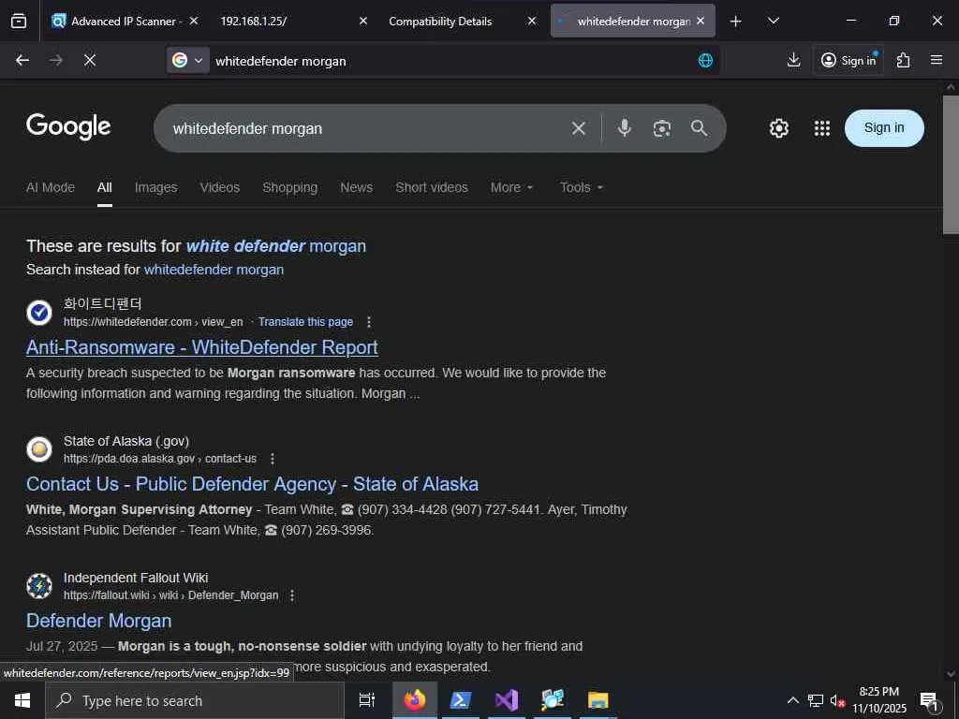Stop loading with the X button

90,60
